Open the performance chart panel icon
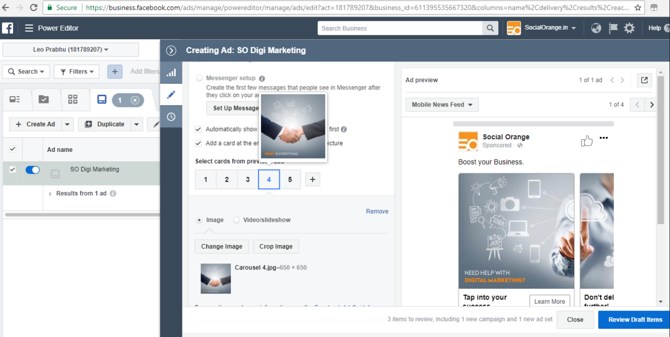Image resolution: width=670 pixels, height=337 pixels. [171, 72]
